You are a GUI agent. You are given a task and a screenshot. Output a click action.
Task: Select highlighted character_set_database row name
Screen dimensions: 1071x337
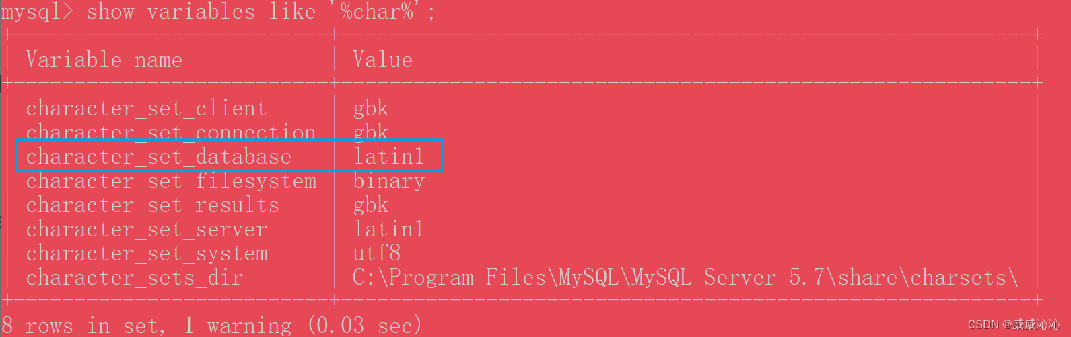(x=159, y=156)
